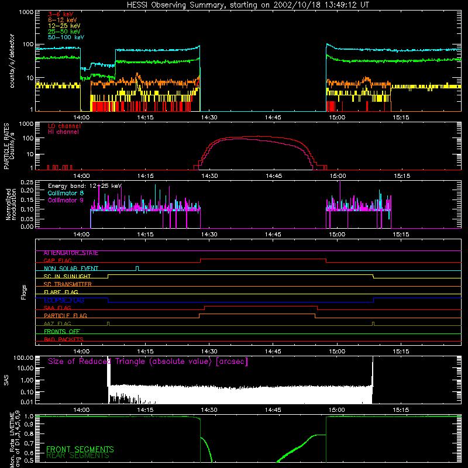The height and width of the screenshot is (468, 468).
Task: Click the 0.9 tick on livetime axis
Action: (x=29, y=424)
